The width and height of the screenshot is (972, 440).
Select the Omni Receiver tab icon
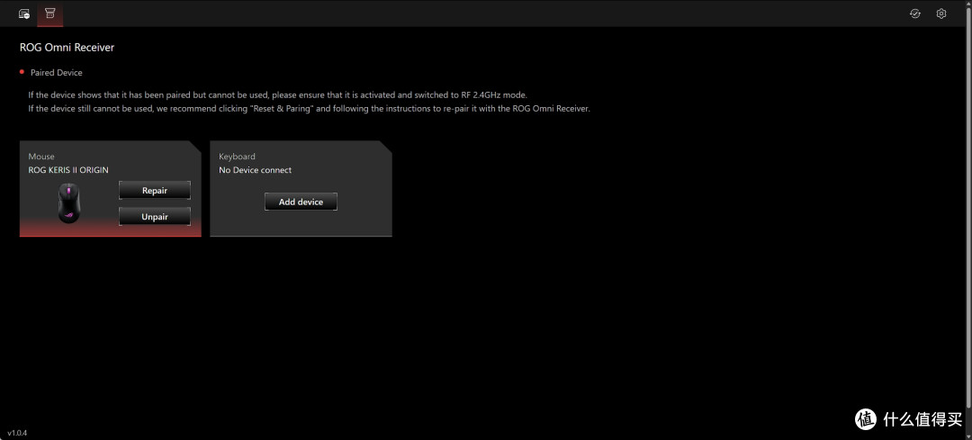50,13
